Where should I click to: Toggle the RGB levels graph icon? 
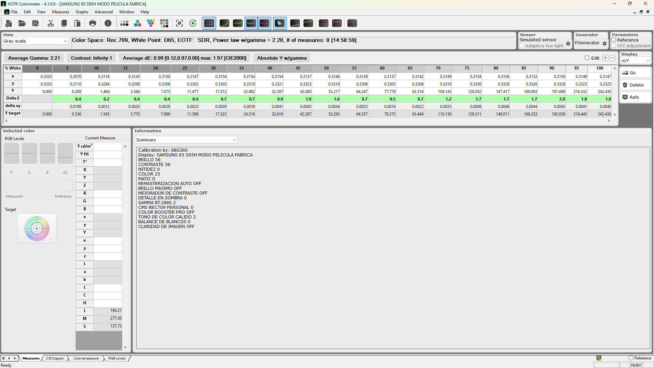click(x=251, y=23)
